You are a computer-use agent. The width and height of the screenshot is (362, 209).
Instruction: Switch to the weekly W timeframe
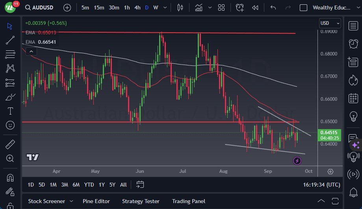tap(156, 7)
